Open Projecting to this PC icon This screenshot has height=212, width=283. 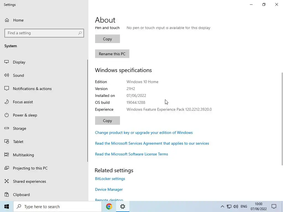coord(7,168)
